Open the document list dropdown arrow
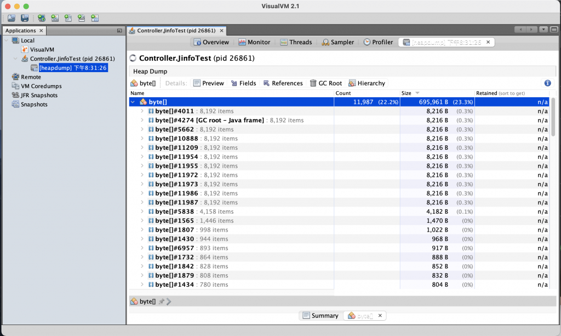This screenshot has width=561, height=336. (x=543, y=30)
